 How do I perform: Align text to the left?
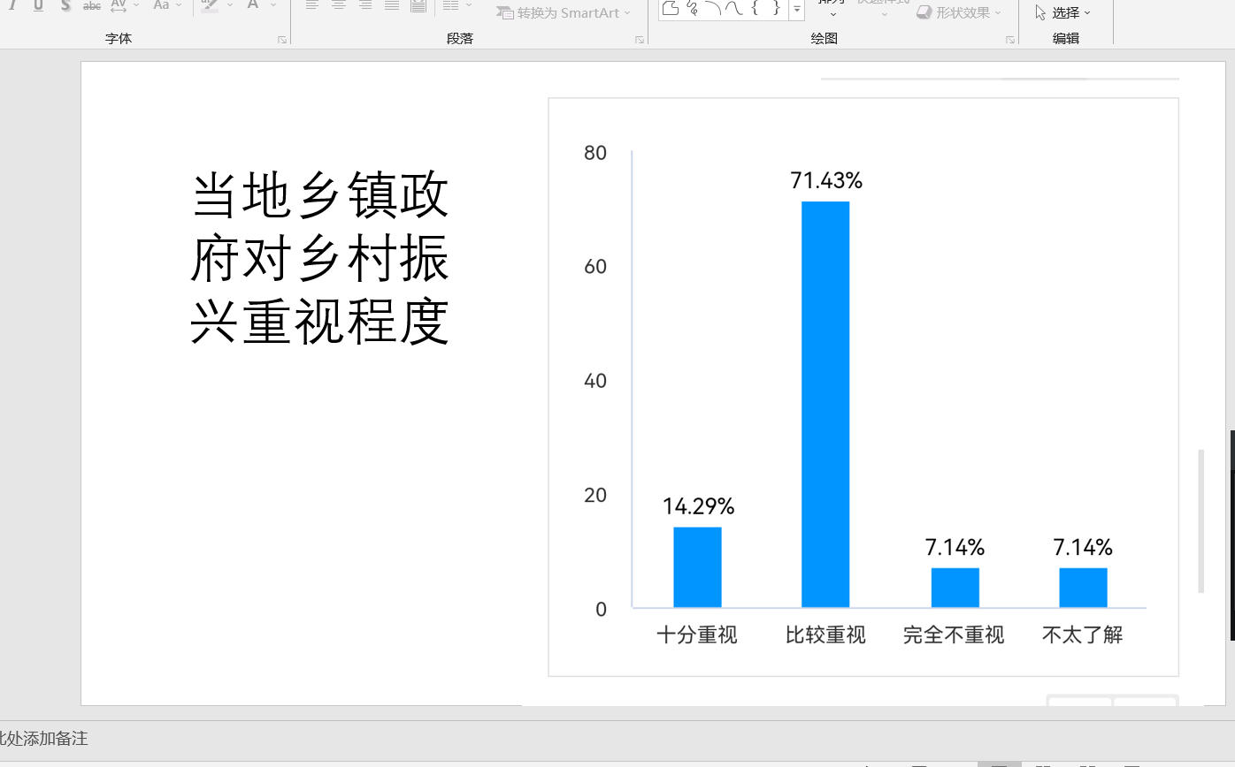click(x=312, y=5)
